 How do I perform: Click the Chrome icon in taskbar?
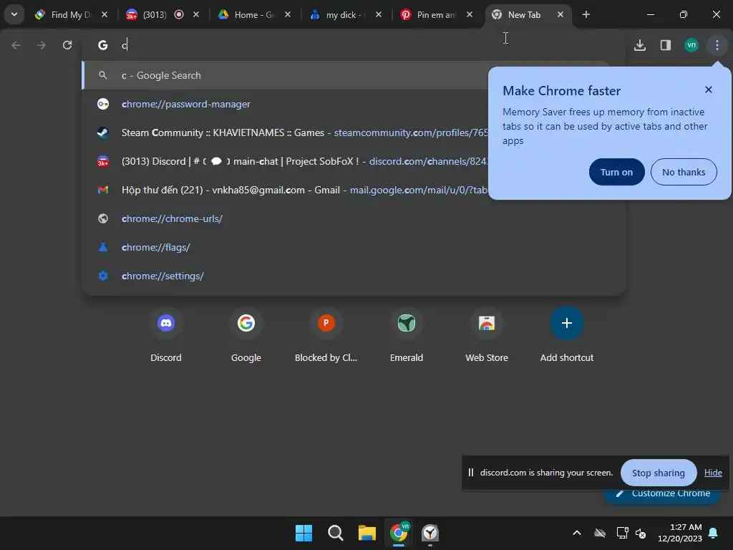[x=399, y=533]
